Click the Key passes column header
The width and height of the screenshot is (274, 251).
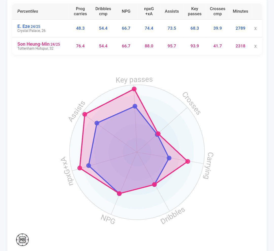point(195,11)
